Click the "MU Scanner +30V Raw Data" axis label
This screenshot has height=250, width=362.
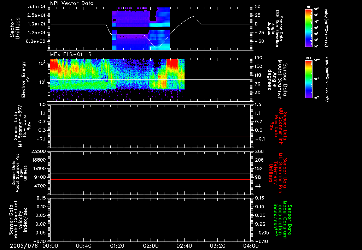coord(22,126)
